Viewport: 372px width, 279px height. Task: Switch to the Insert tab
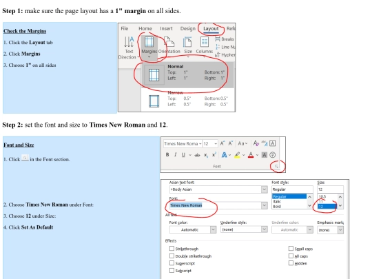click(x=166, y=29)
